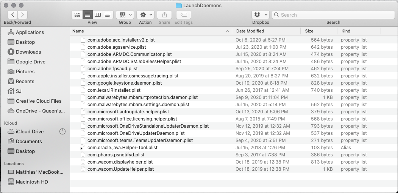The width and height of the screenshot is (398, 193).
Task: Click the Alias kind cell
Action: click(346, 147)
